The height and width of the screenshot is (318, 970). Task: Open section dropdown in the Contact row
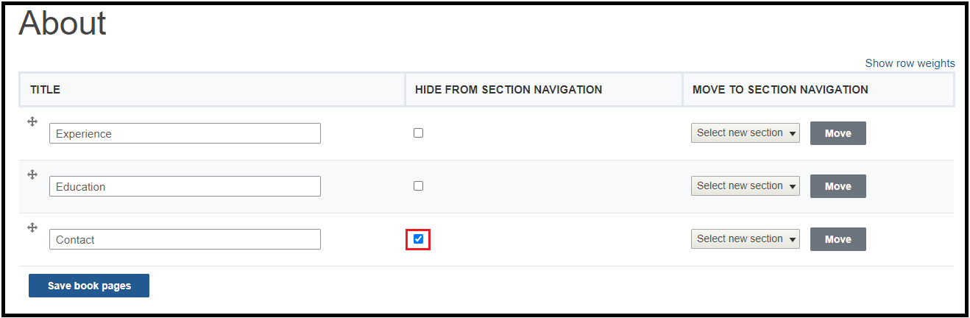(x=745, y=239)
